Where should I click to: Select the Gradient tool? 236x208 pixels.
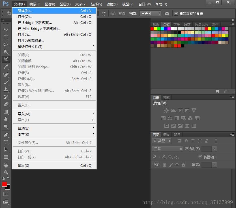click(6, 112)
